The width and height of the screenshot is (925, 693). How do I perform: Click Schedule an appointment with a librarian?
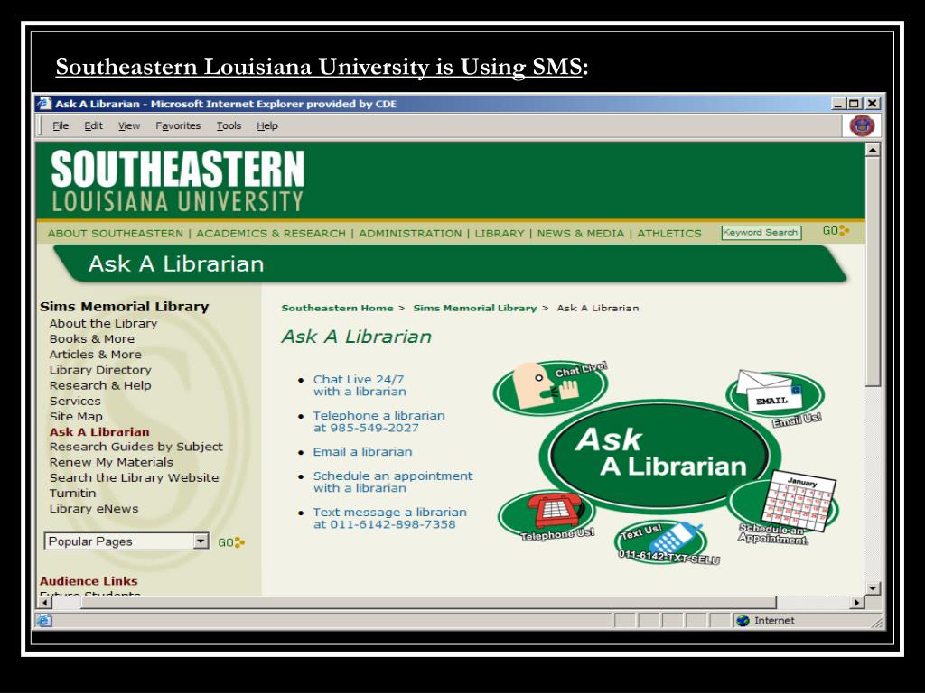click(393, 482)
